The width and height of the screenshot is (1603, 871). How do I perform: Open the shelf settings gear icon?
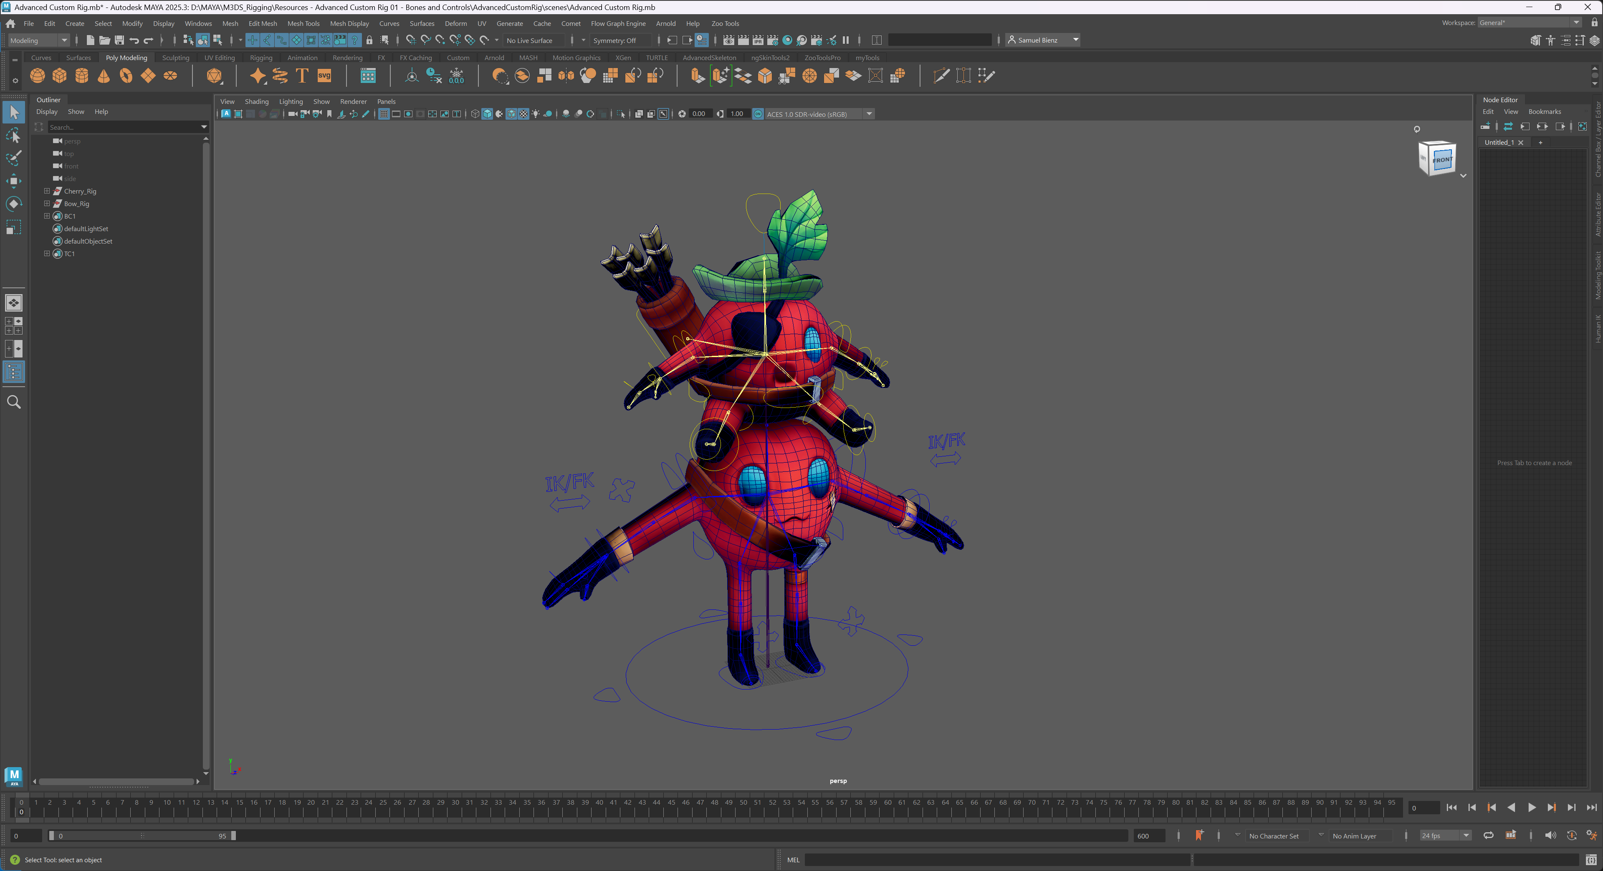tap(15, 81)
